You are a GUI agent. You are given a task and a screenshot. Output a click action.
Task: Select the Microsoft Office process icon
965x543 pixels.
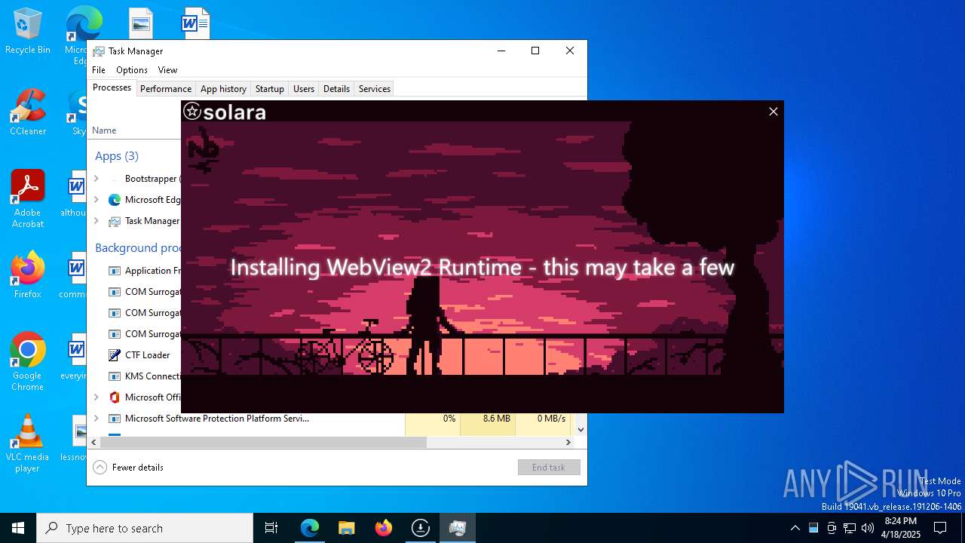tap(115, 397)
